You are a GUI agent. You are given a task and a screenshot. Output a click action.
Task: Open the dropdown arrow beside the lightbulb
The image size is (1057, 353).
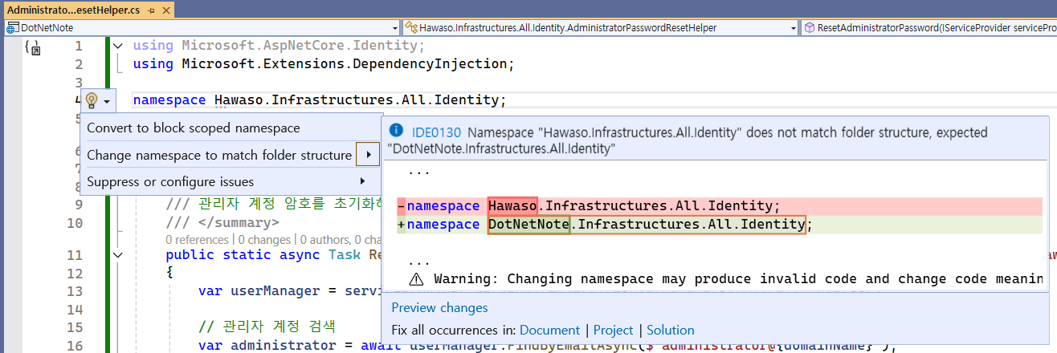(x=107, y=101)
